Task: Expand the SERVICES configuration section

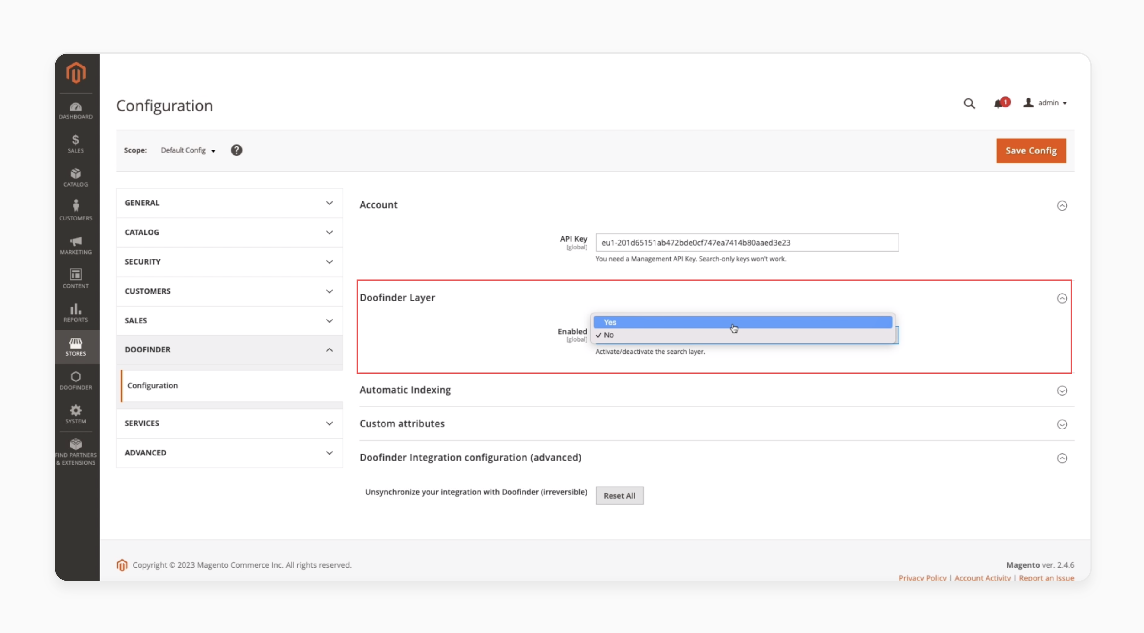Action: [x=229, y=423]
